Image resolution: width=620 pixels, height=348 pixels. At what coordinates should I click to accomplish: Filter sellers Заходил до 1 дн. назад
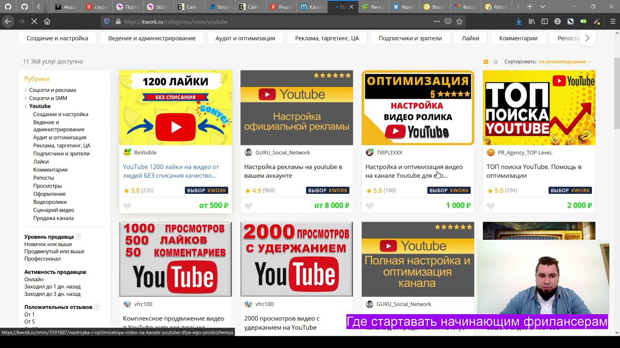[x=52, y=287]
